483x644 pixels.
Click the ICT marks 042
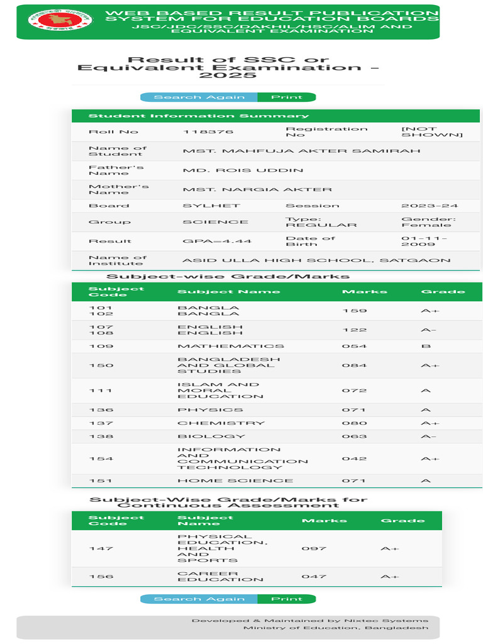pyautogui.click(x=355, y=458)
